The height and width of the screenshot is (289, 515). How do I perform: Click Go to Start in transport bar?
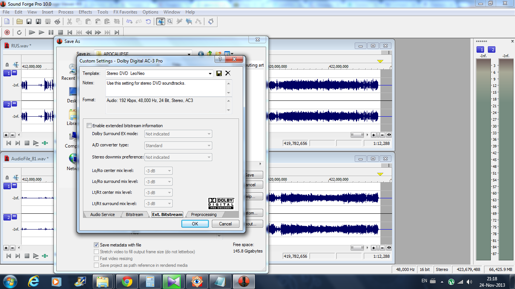click(x=70, y=32)
